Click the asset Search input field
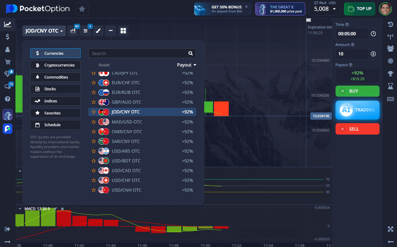Image resolution: width=397 pixels, height=247 pixels. click(x=138, y=53)
